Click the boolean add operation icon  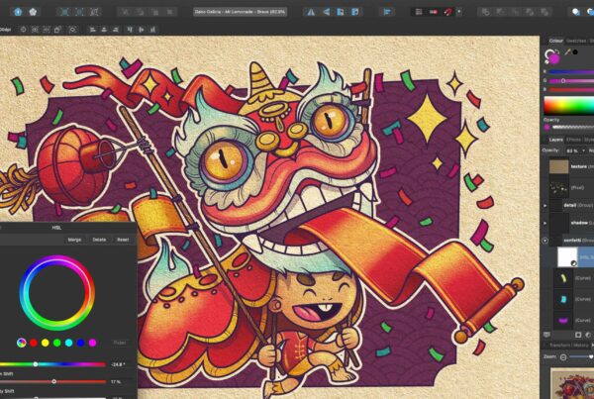pos(485,12)
